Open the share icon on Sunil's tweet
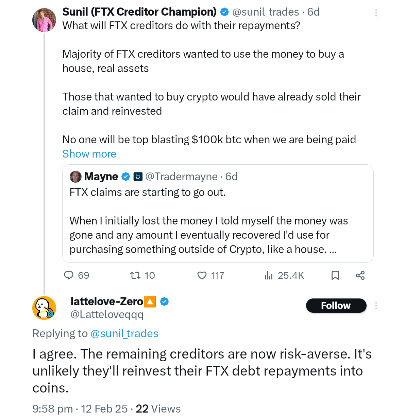 tap(360, 276)
